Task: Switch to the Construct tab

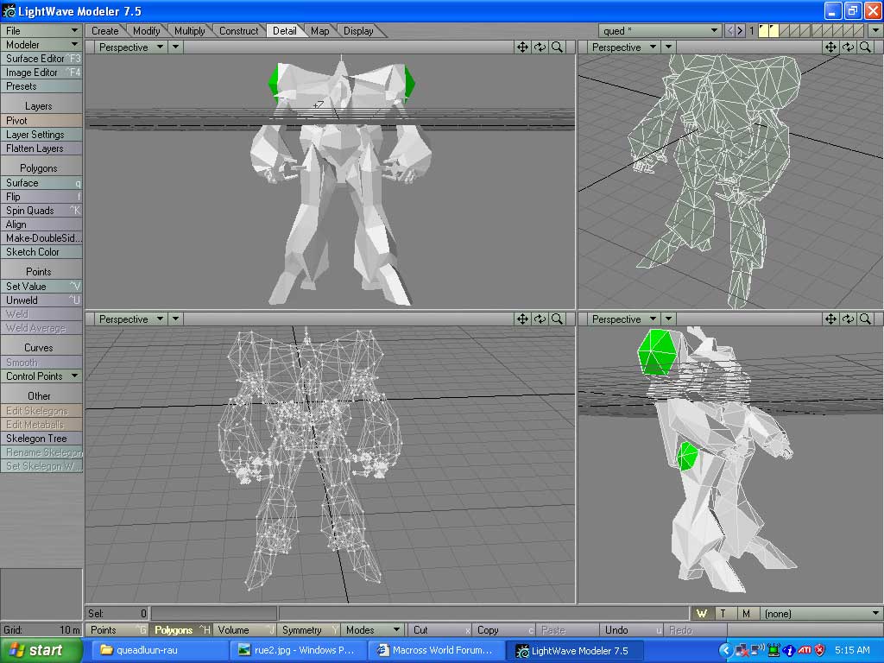Action: (x=239, y=31)
